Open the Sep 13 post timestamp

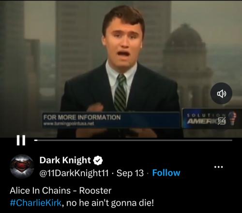tap(130, 173)
